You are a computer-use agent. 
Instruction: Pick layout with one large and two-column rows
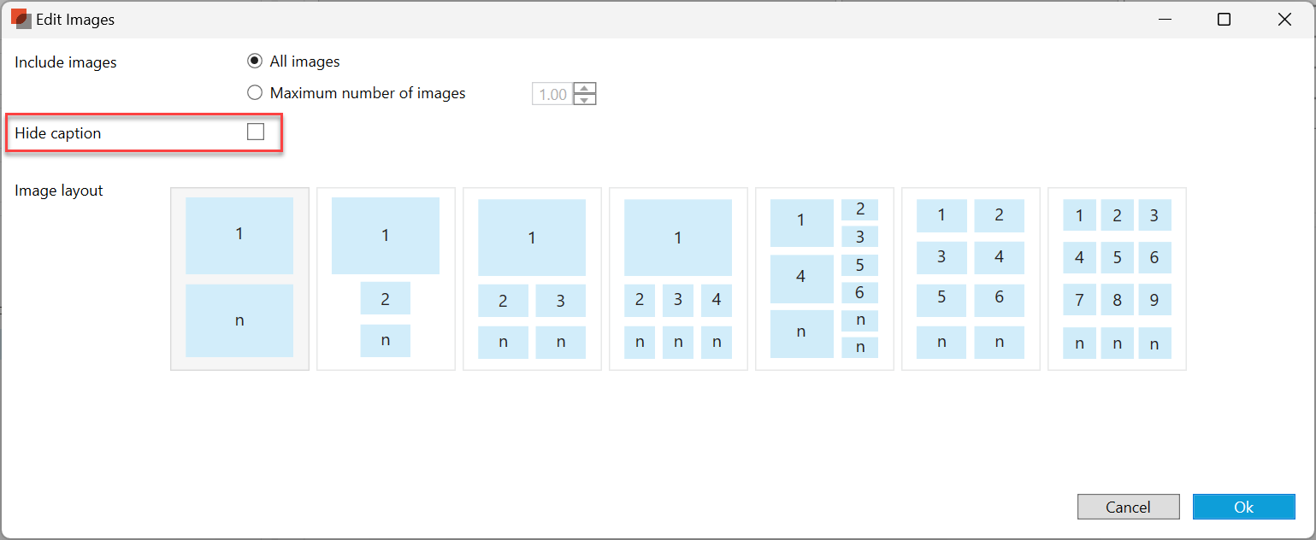click(x=532, y=279)
